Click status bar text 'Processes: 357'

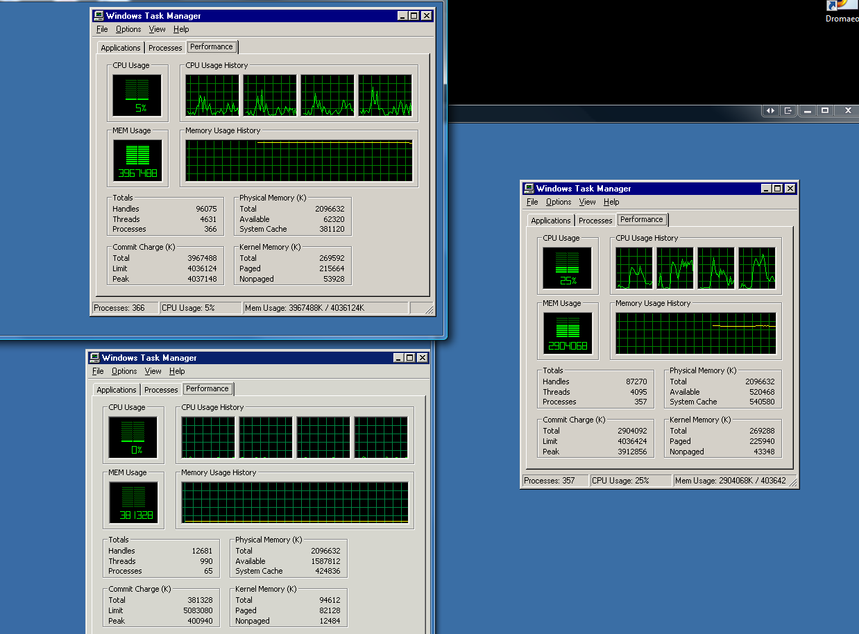550,481
